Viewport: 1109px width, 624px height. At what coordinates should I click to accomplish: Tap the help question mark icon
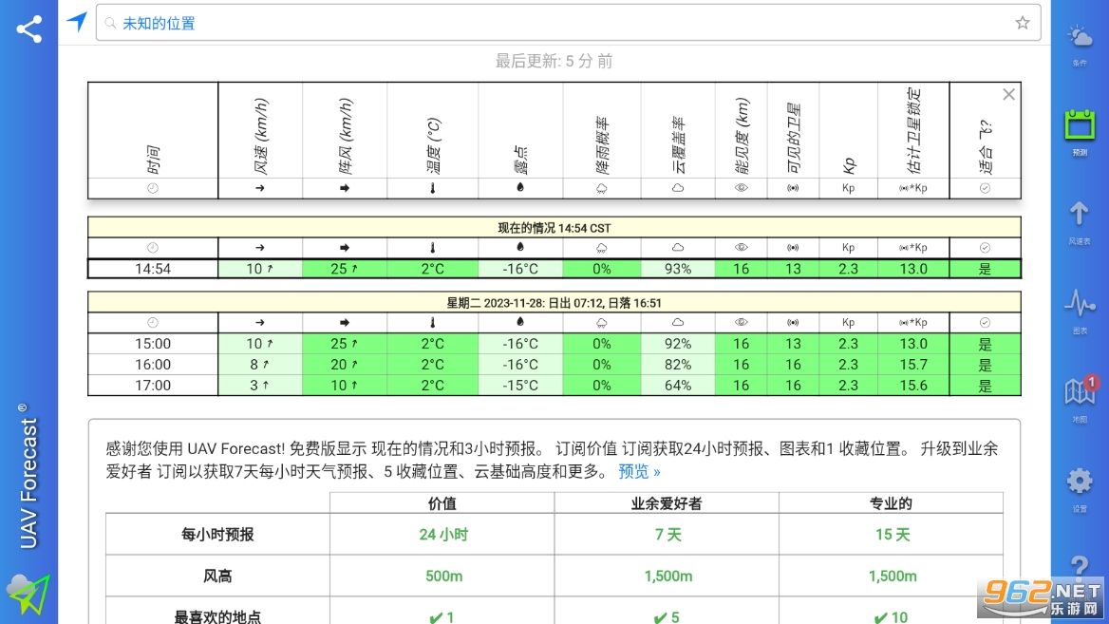click(x=1080, y=568)
